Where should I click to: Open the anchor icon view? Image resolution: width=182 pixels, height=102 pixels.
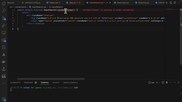[x=4, y=69]
